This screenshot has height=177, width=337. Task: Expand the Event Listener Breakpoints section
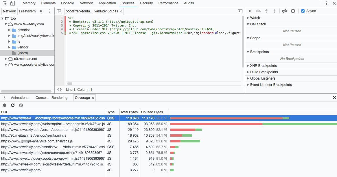click(270, 84)
